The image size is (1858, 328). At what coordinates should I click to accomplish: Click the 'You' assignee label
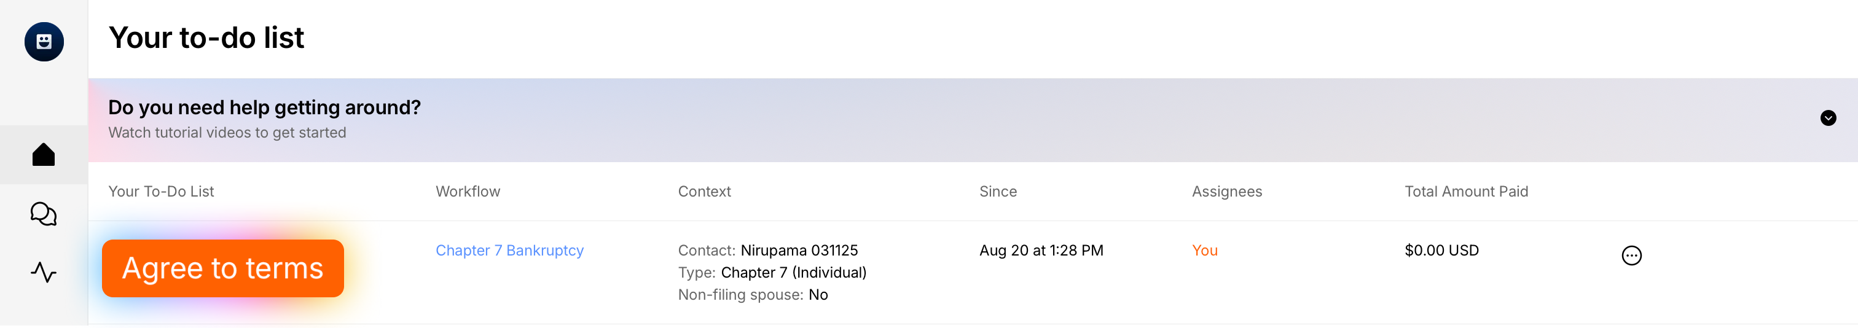[1204, 250]
